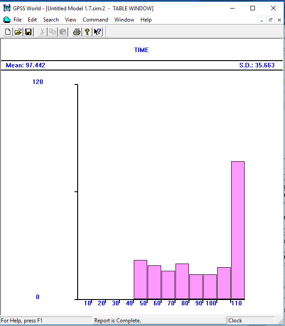Open the Command menu

pyautogui.click(x=95, y=20)
